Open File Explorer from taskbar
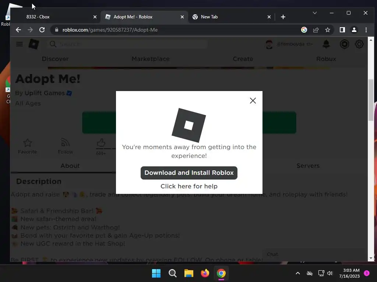Screen dimensions: 377x282 (189, 273)
